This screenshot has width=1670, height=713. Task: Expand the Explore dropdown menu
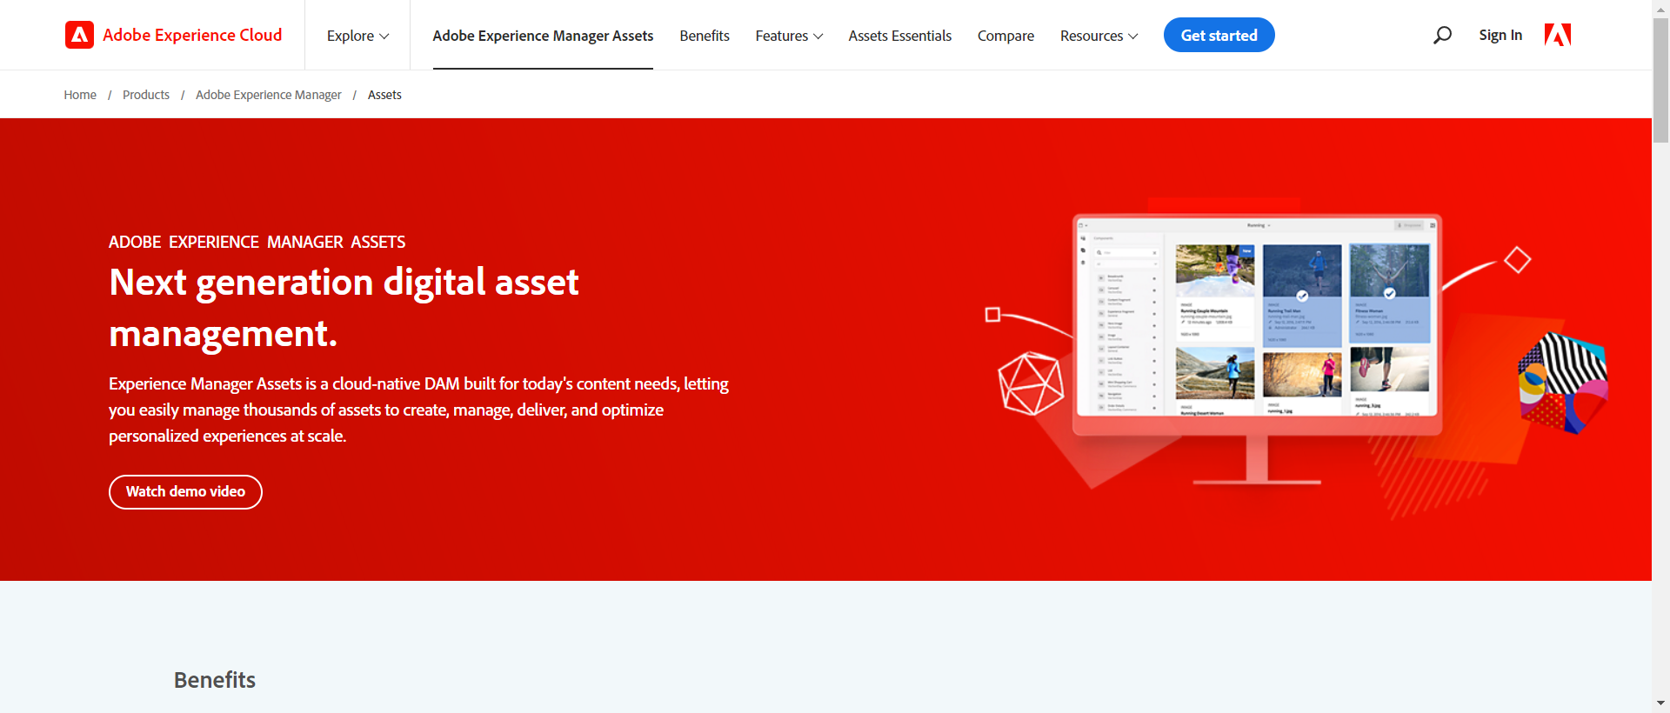pos(357,36)
